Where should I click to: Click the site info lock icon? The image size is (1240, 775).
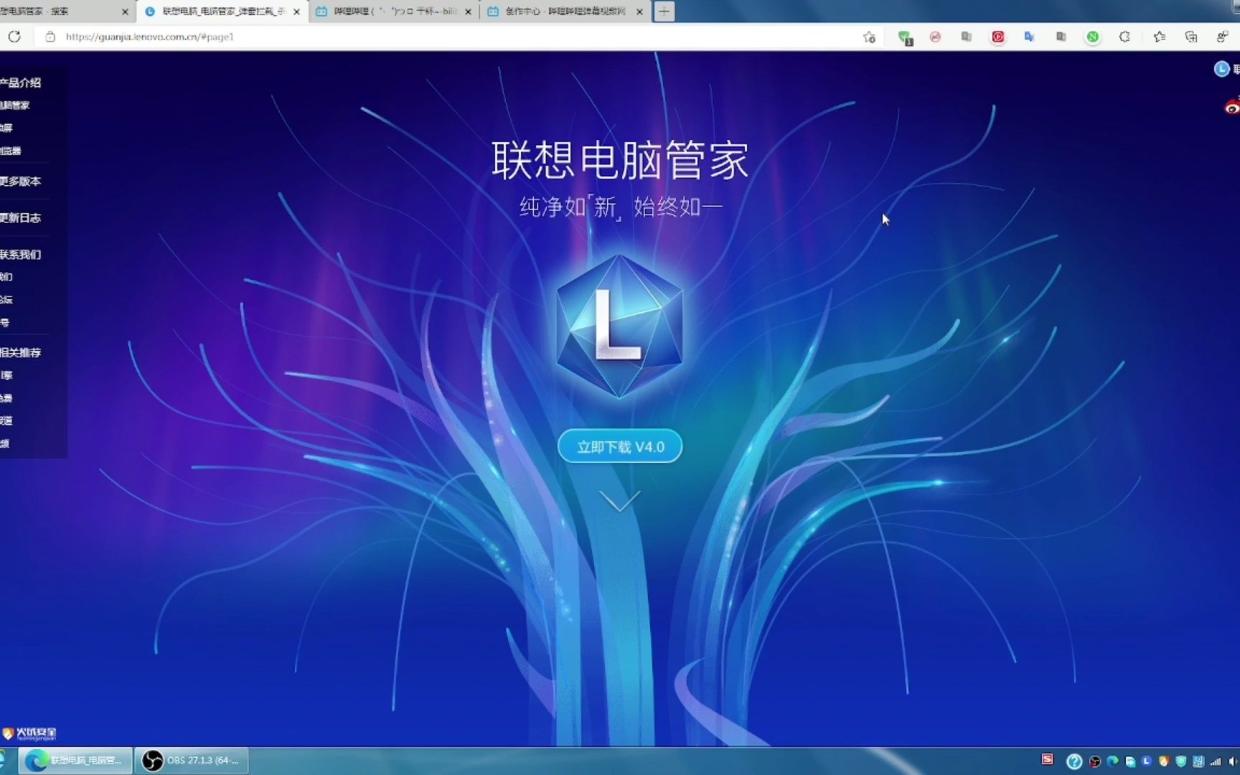[50, 37]
